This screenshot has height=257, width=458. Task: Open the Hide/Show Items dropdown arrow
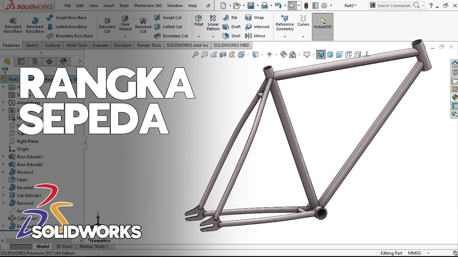pos(276,55)
